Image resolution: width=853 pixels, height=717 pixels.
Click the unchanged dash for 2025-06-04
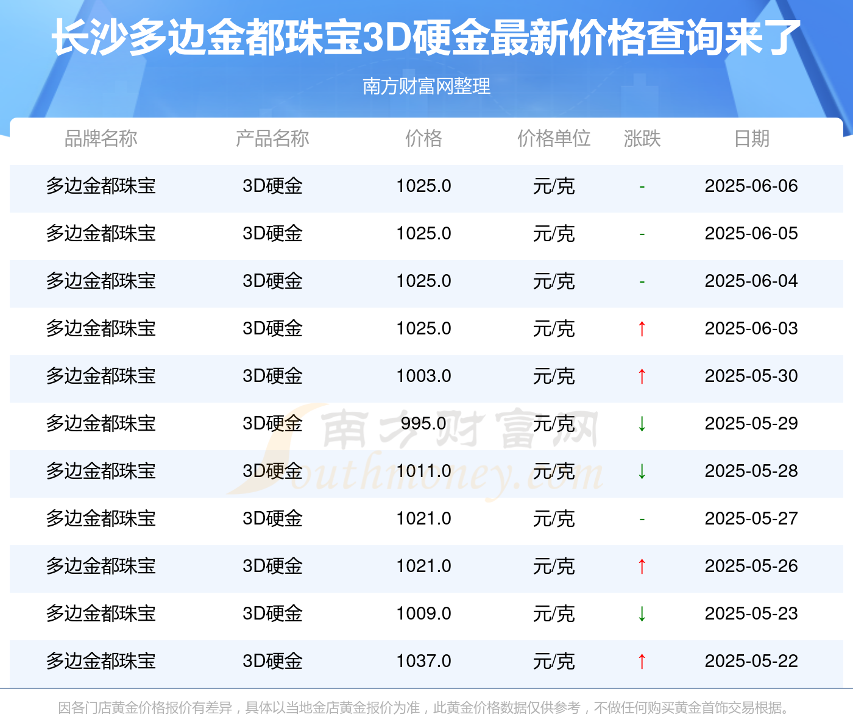pyautogui.click(x=642, y=281)
